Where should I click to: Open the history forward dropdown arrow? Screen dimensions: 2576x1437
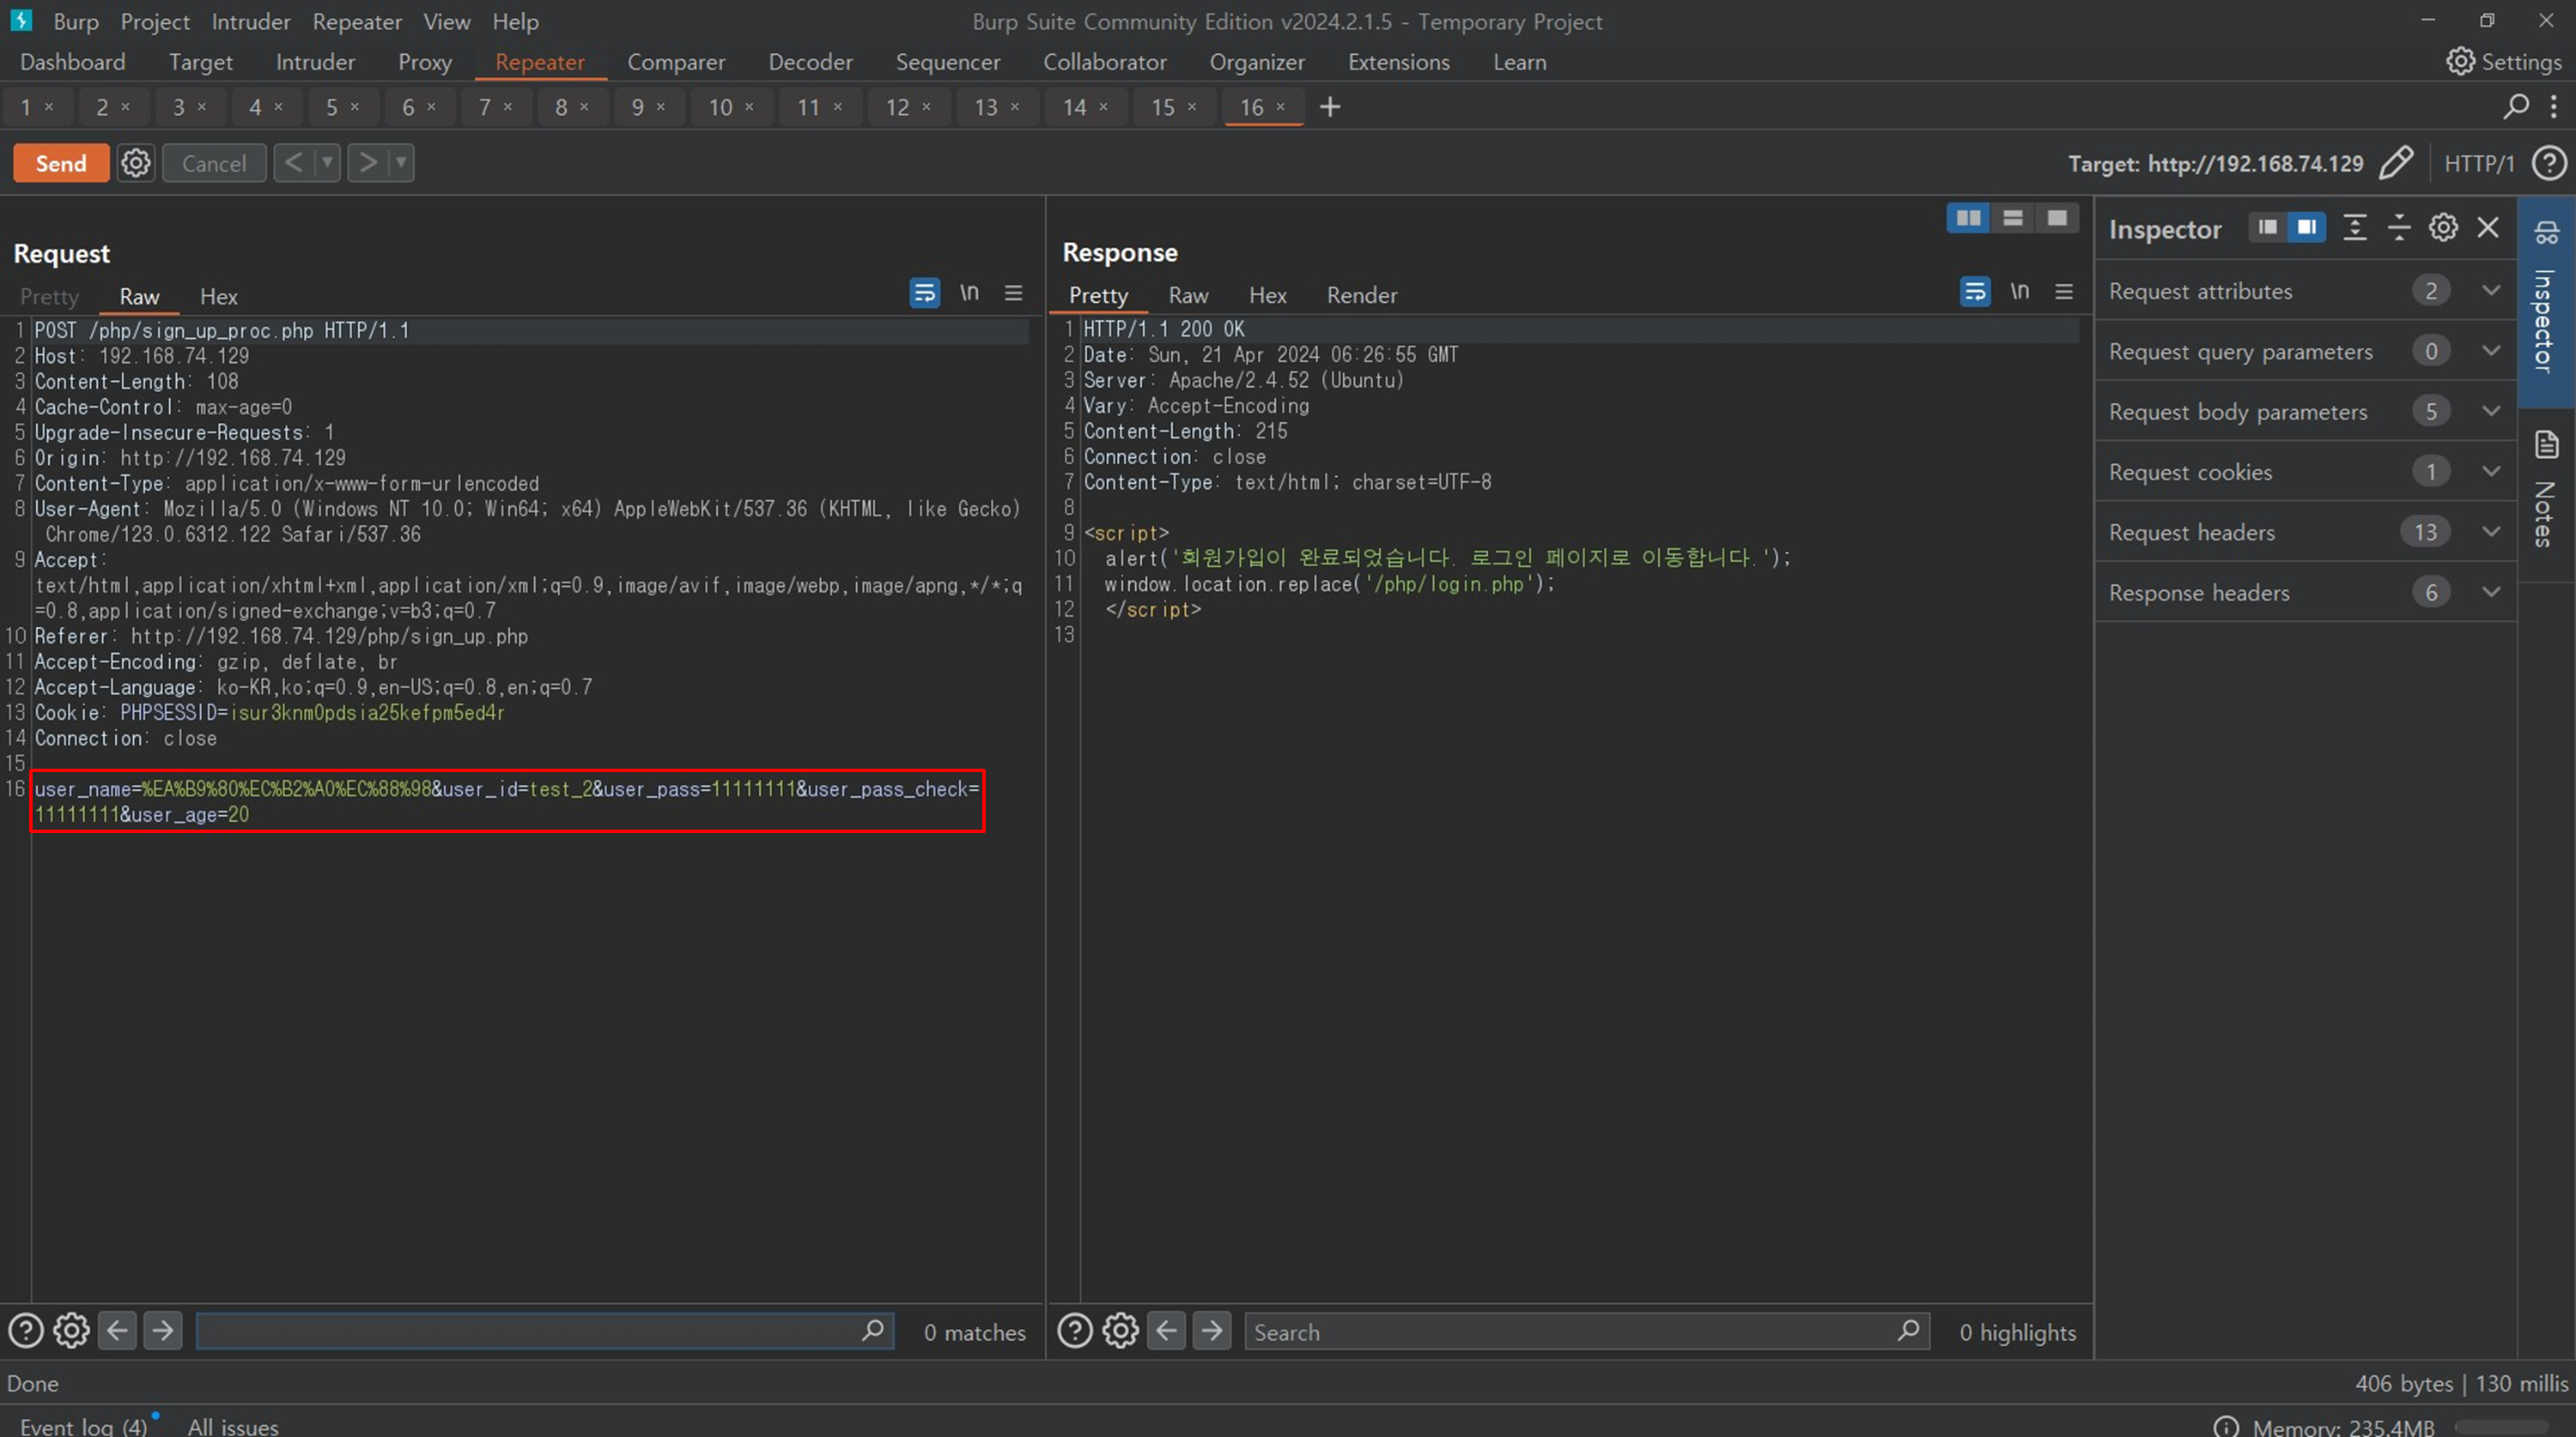(x=400, y=162)
